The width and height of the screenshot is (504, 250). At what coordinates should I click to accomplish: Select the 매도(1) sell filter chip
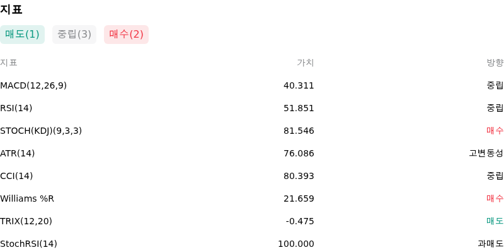22,35
